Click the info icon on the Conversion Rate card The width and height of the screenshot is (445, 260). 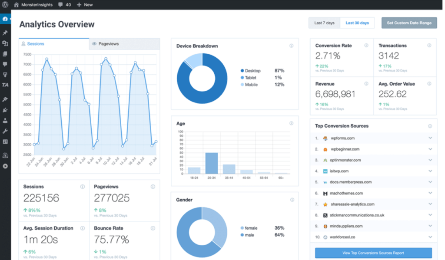click(367, 45)
